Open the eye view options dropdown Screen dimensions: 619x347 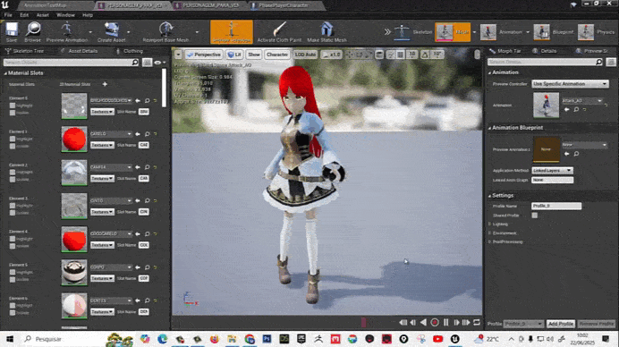pyautogui.click(x=160, y=62)
